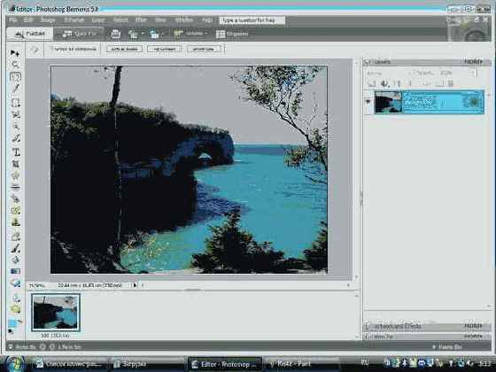The image size is (496, 372).
Task: Open MORE menu of Layers palette
Action: click(473, 62)
